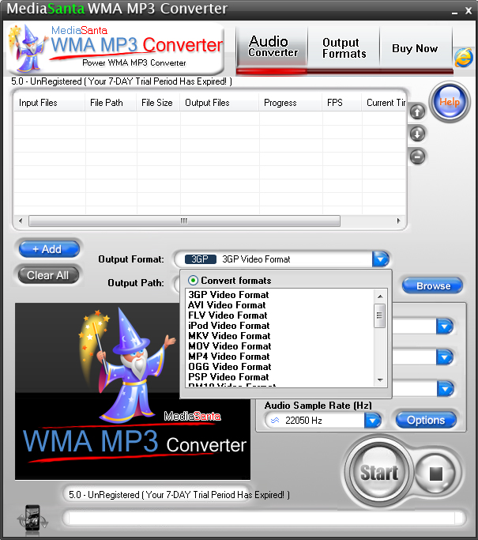Open the Output Formats tab

click(x=344, y=47)
